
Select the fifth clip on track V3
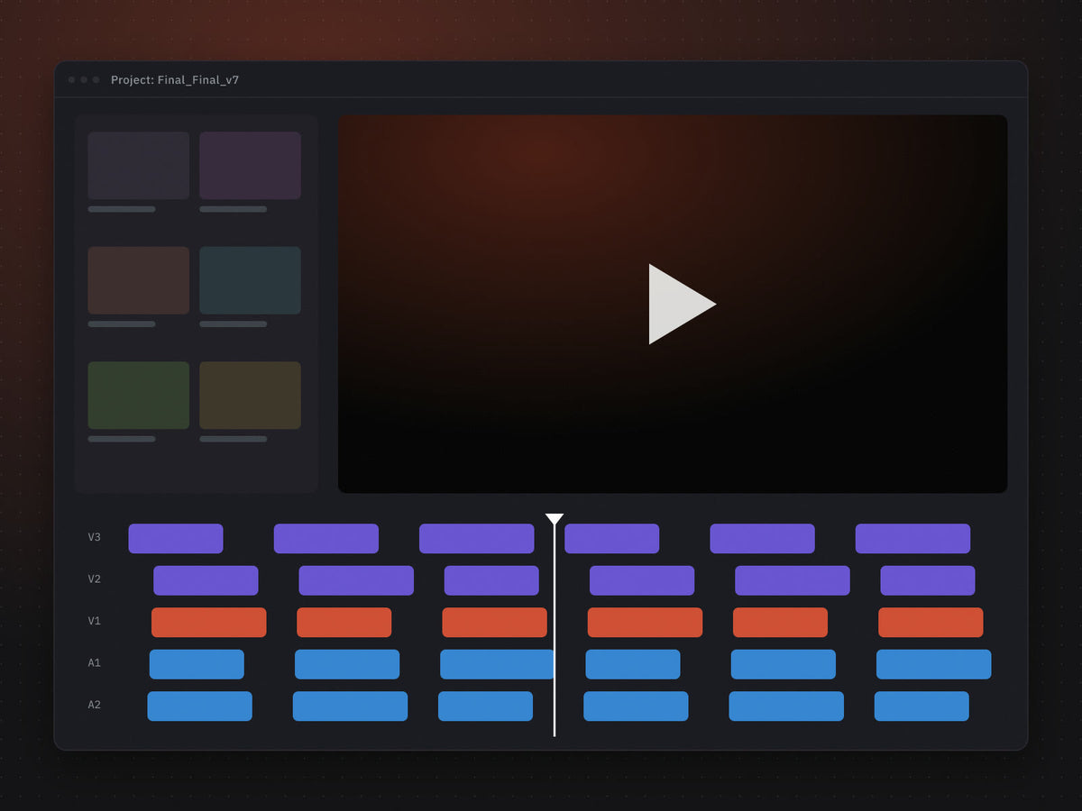pyautogui.click(x=762, y=539)
